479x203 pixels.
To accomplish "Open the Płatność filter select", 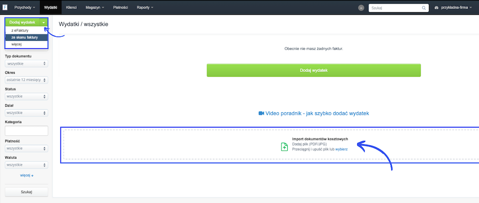I will click(27, 149).
